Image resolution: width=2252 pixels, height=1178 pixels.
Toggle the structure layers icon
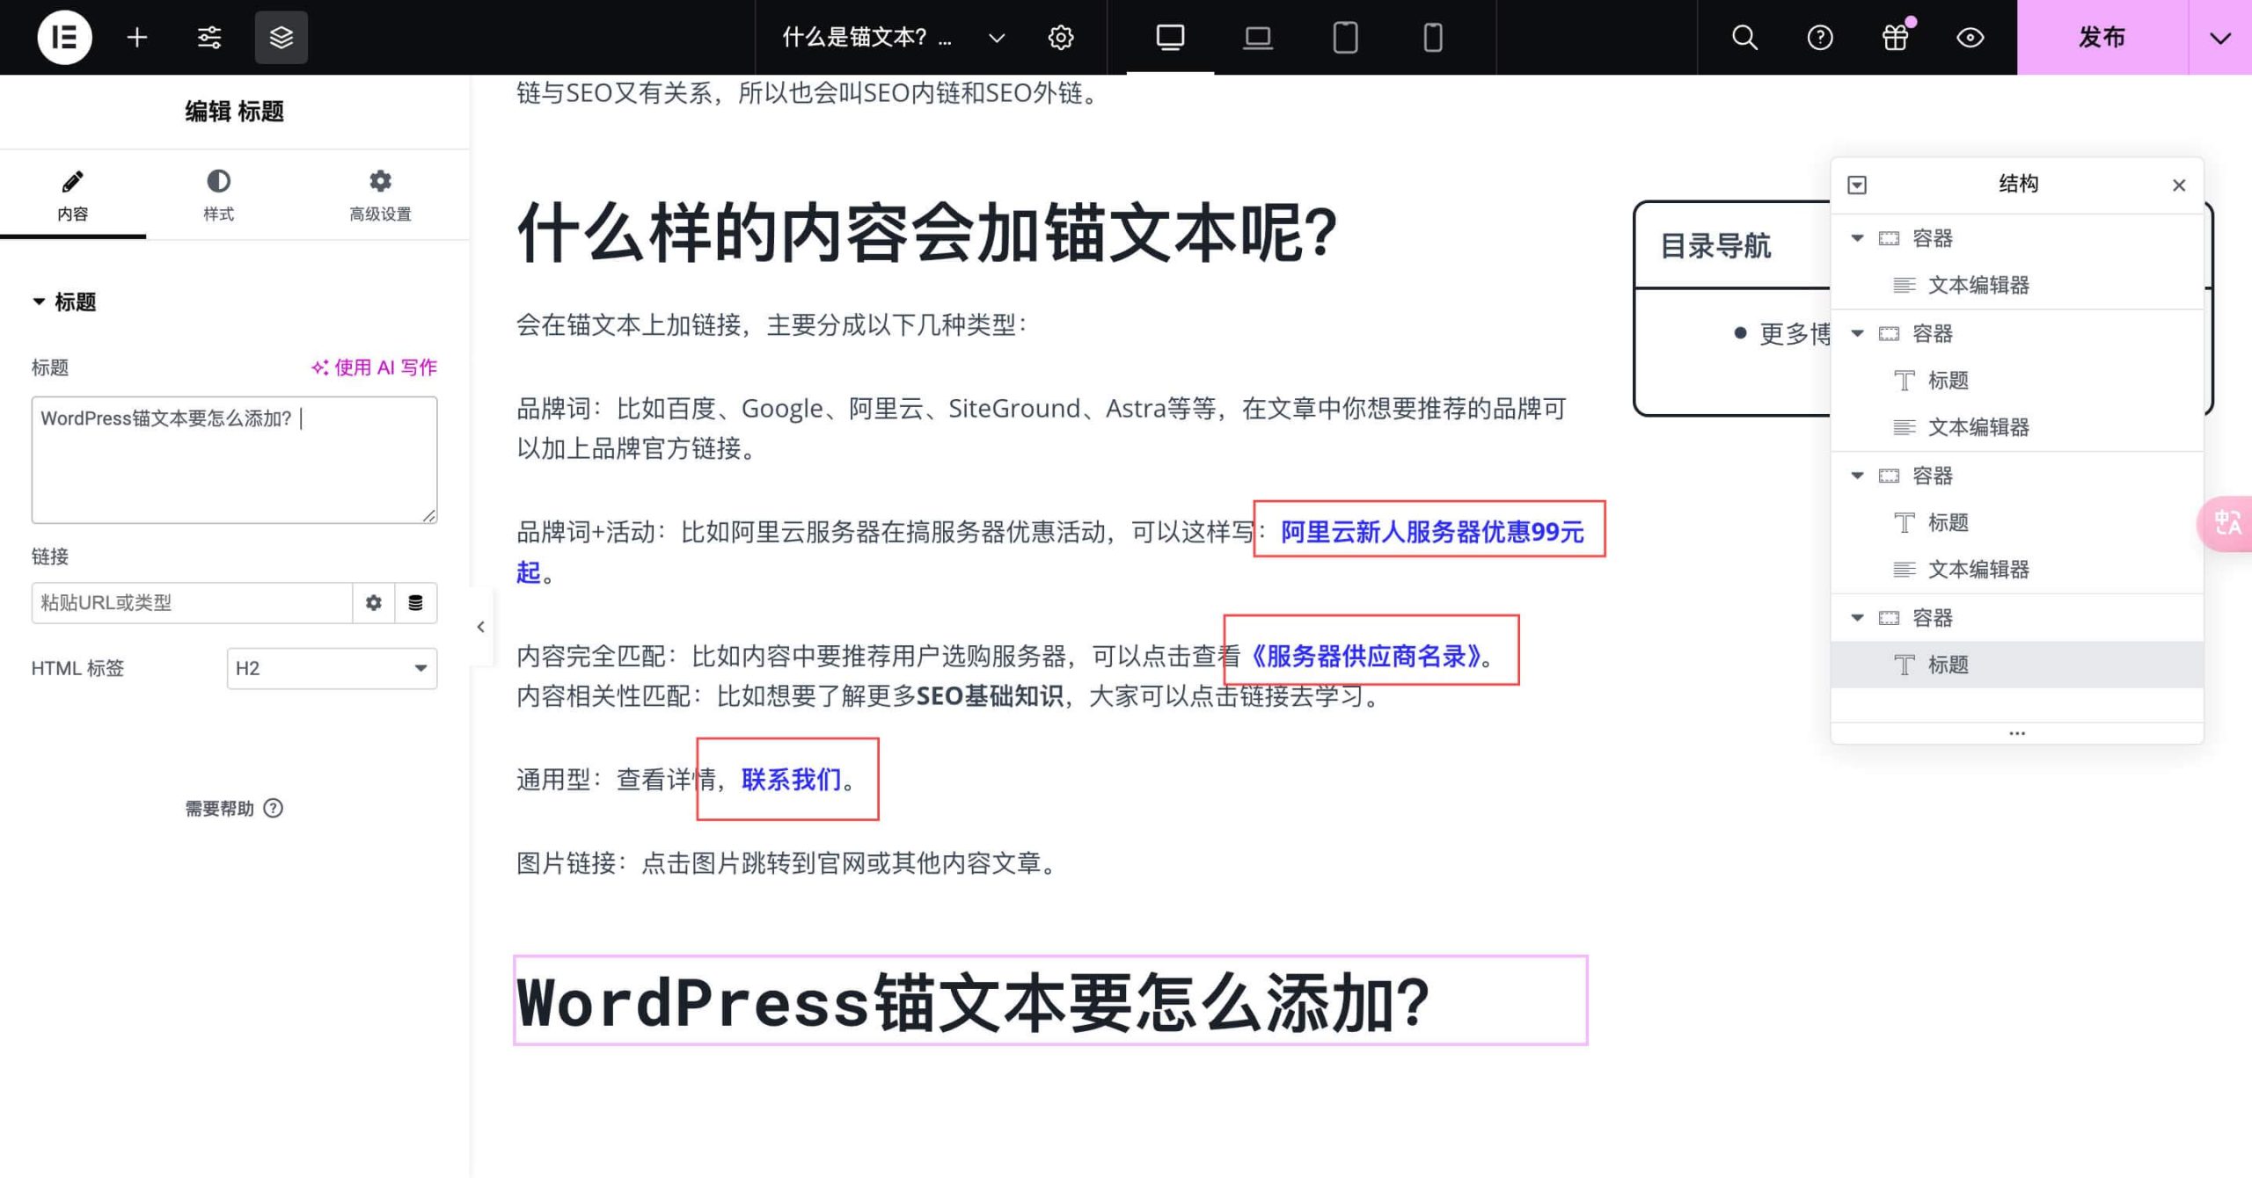point(281,37)
